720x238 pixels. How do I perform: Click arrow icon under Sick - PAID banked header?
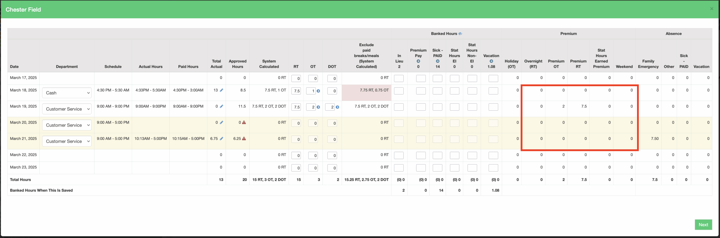point(438,61)
